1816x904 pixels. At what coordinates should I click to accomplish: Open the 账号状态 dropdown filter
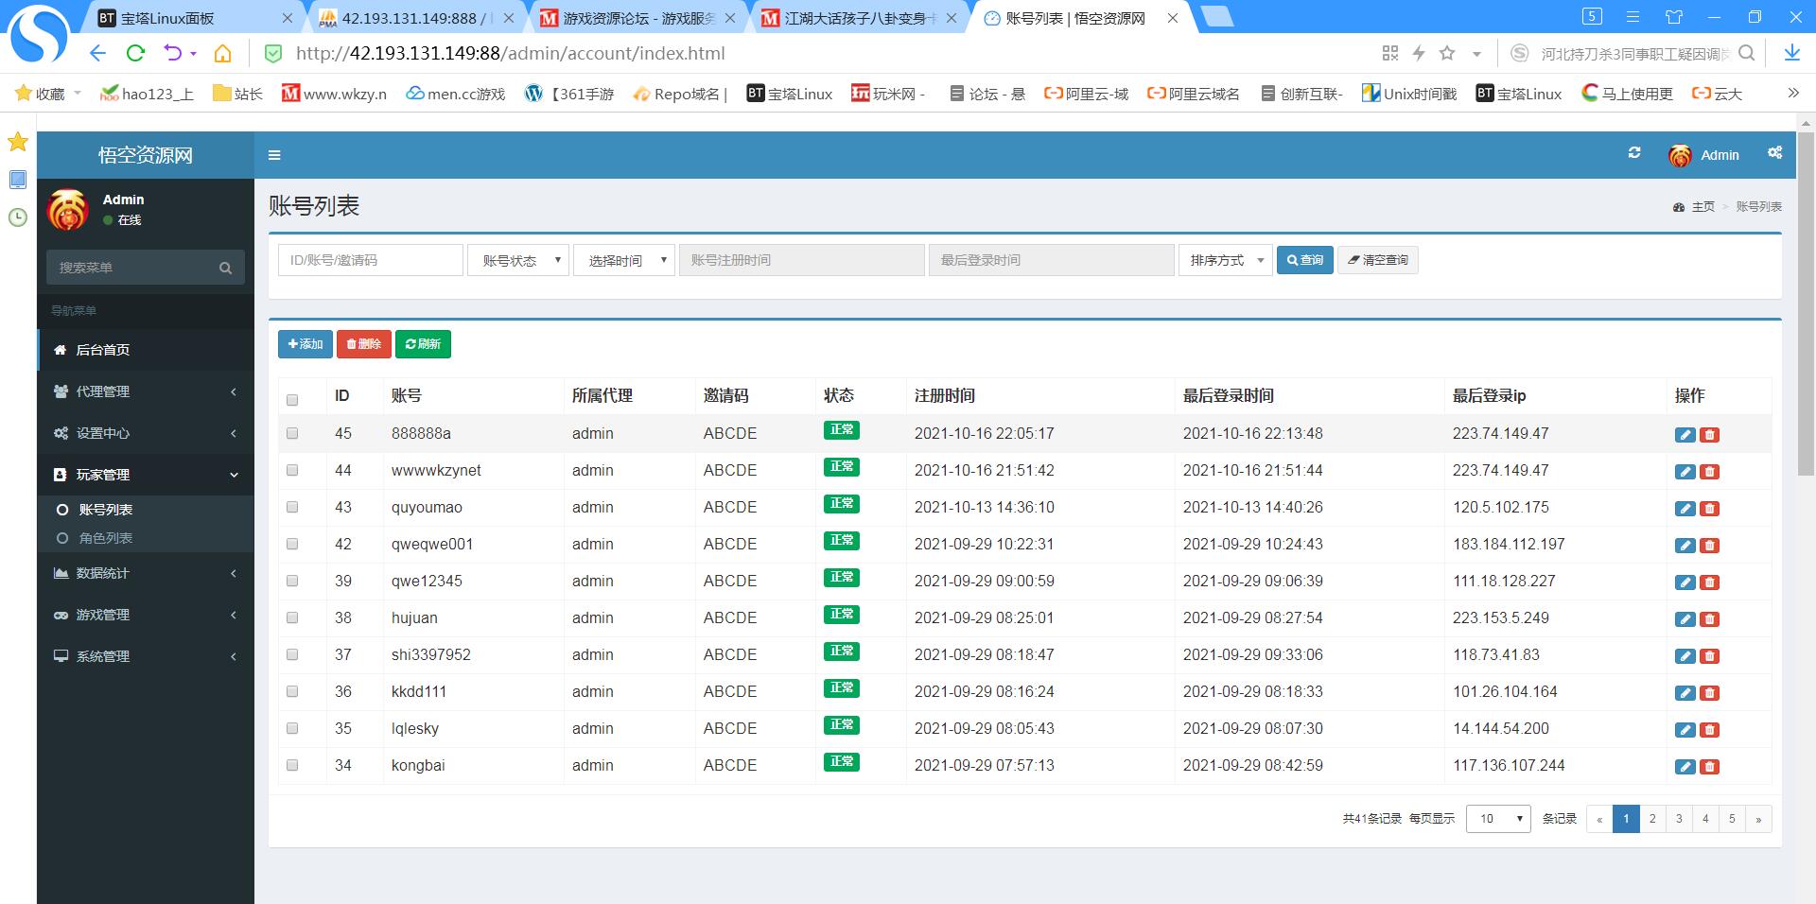click(518, 261)
